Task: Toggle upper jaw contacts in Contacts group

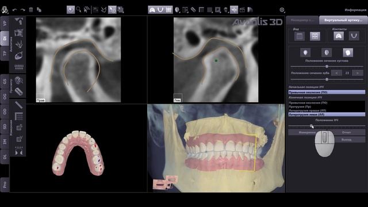Action: tap(339, 36)
